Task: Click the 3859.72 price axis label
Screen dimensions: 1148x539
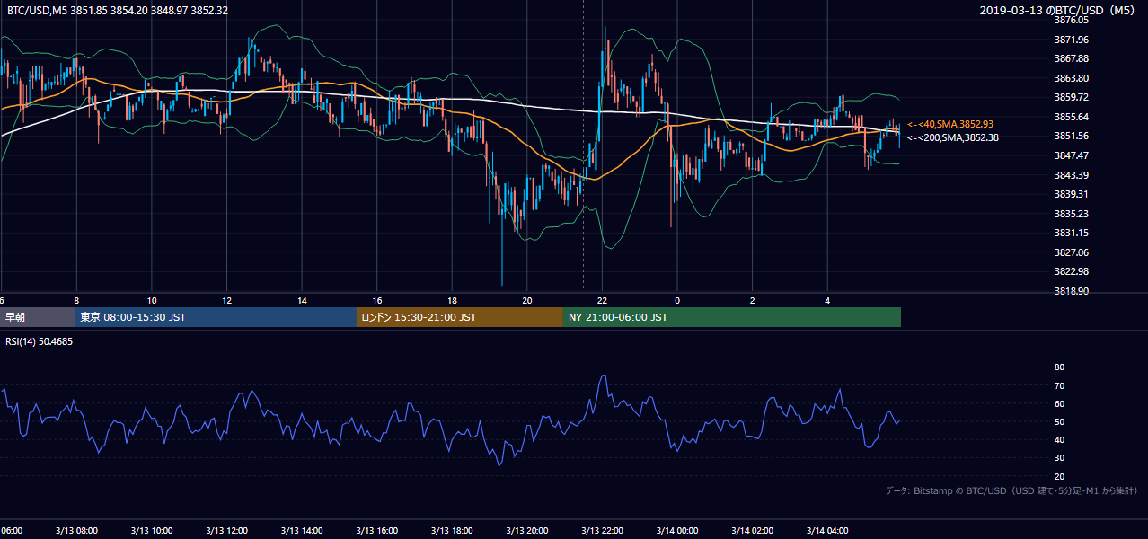Action: pyautogui.click(x=1072, y=97)
